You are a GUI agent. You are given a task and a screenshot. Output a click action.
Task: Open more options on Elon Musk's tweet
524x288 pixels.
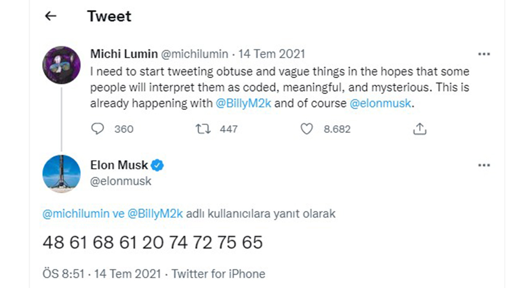(484, 165)
